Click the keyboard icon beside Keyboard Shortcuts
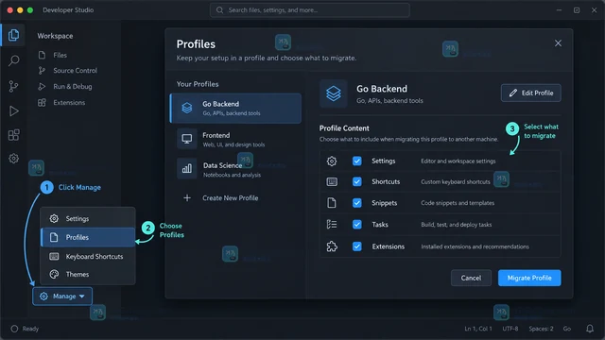 [54, 256]
